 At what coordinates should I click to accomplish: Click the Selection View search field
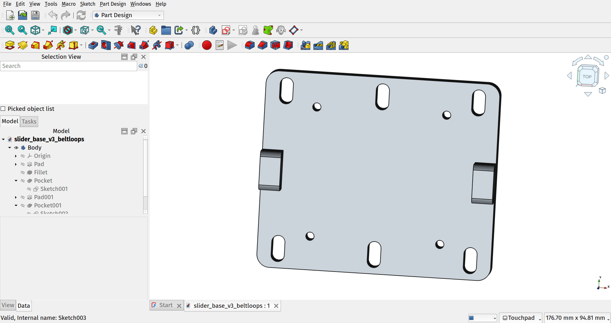click(68, 66)
